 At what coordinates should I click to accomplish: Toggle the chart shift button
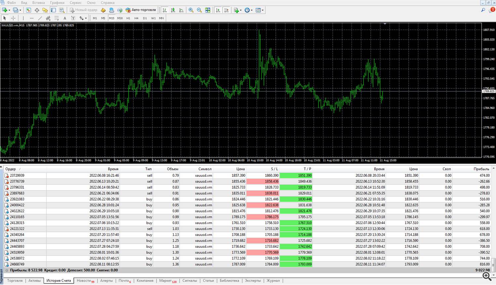pos(226,10)
